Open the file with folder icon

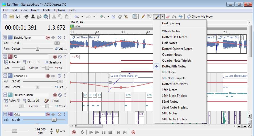(12, 17)
